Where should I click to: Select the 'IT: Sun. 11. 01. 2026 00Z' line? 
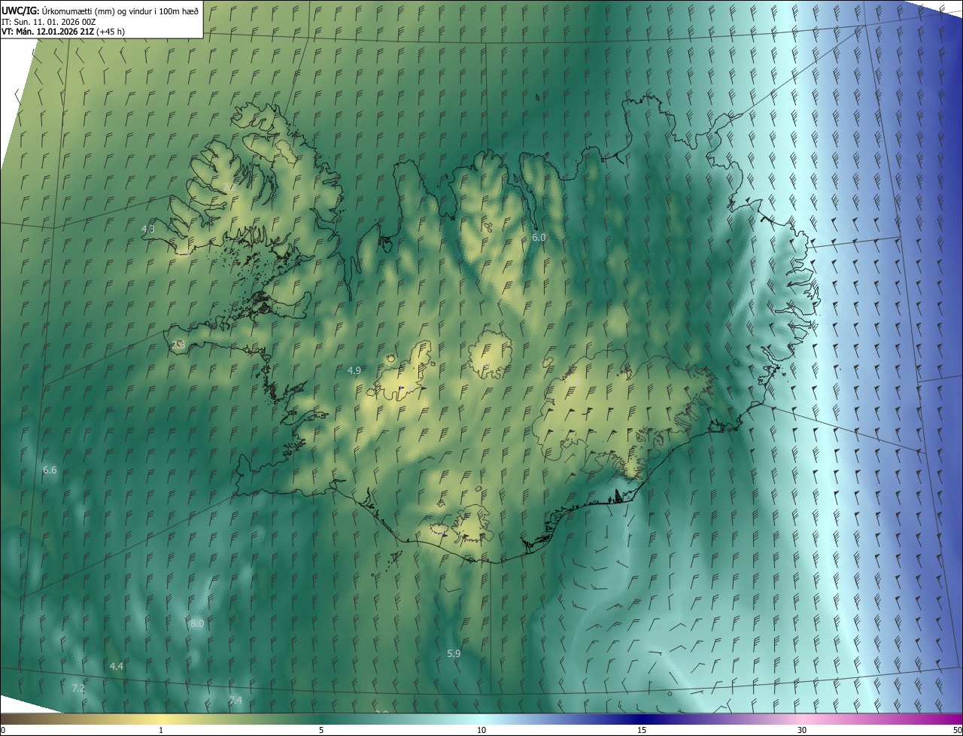point(48,21)
